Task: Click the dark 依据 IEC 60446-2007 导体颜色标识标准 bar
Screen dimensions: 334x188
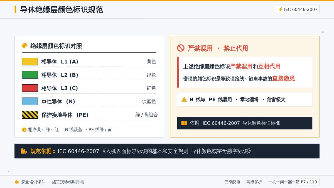Action: 245,123
